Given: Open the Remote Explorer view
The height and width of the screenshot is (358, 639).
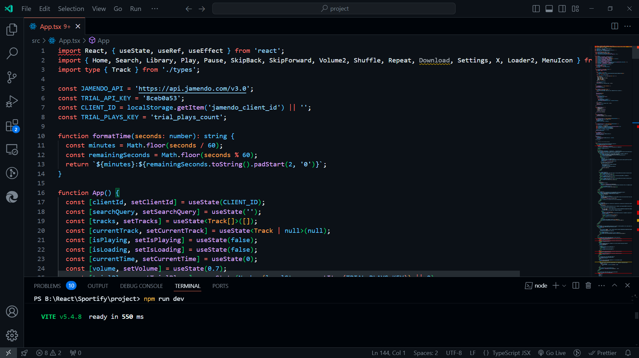Looking at the screenshot, I should tap(12, 149).
